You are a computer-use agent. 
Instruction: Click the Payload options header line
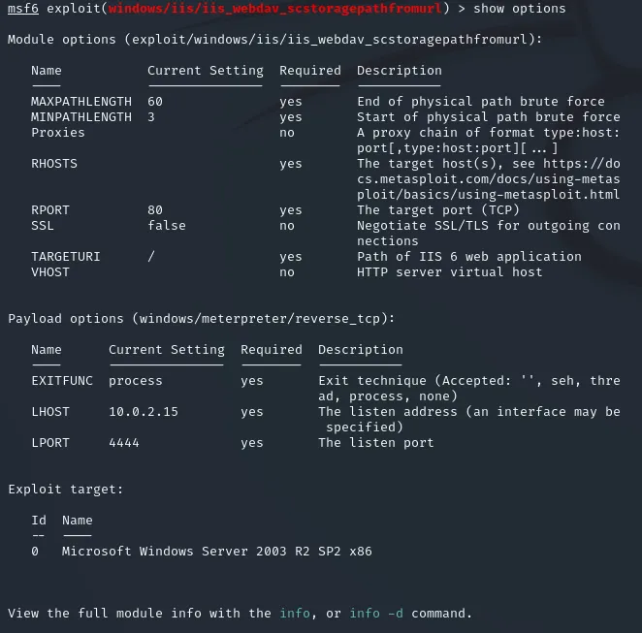[x=202, y=319]
